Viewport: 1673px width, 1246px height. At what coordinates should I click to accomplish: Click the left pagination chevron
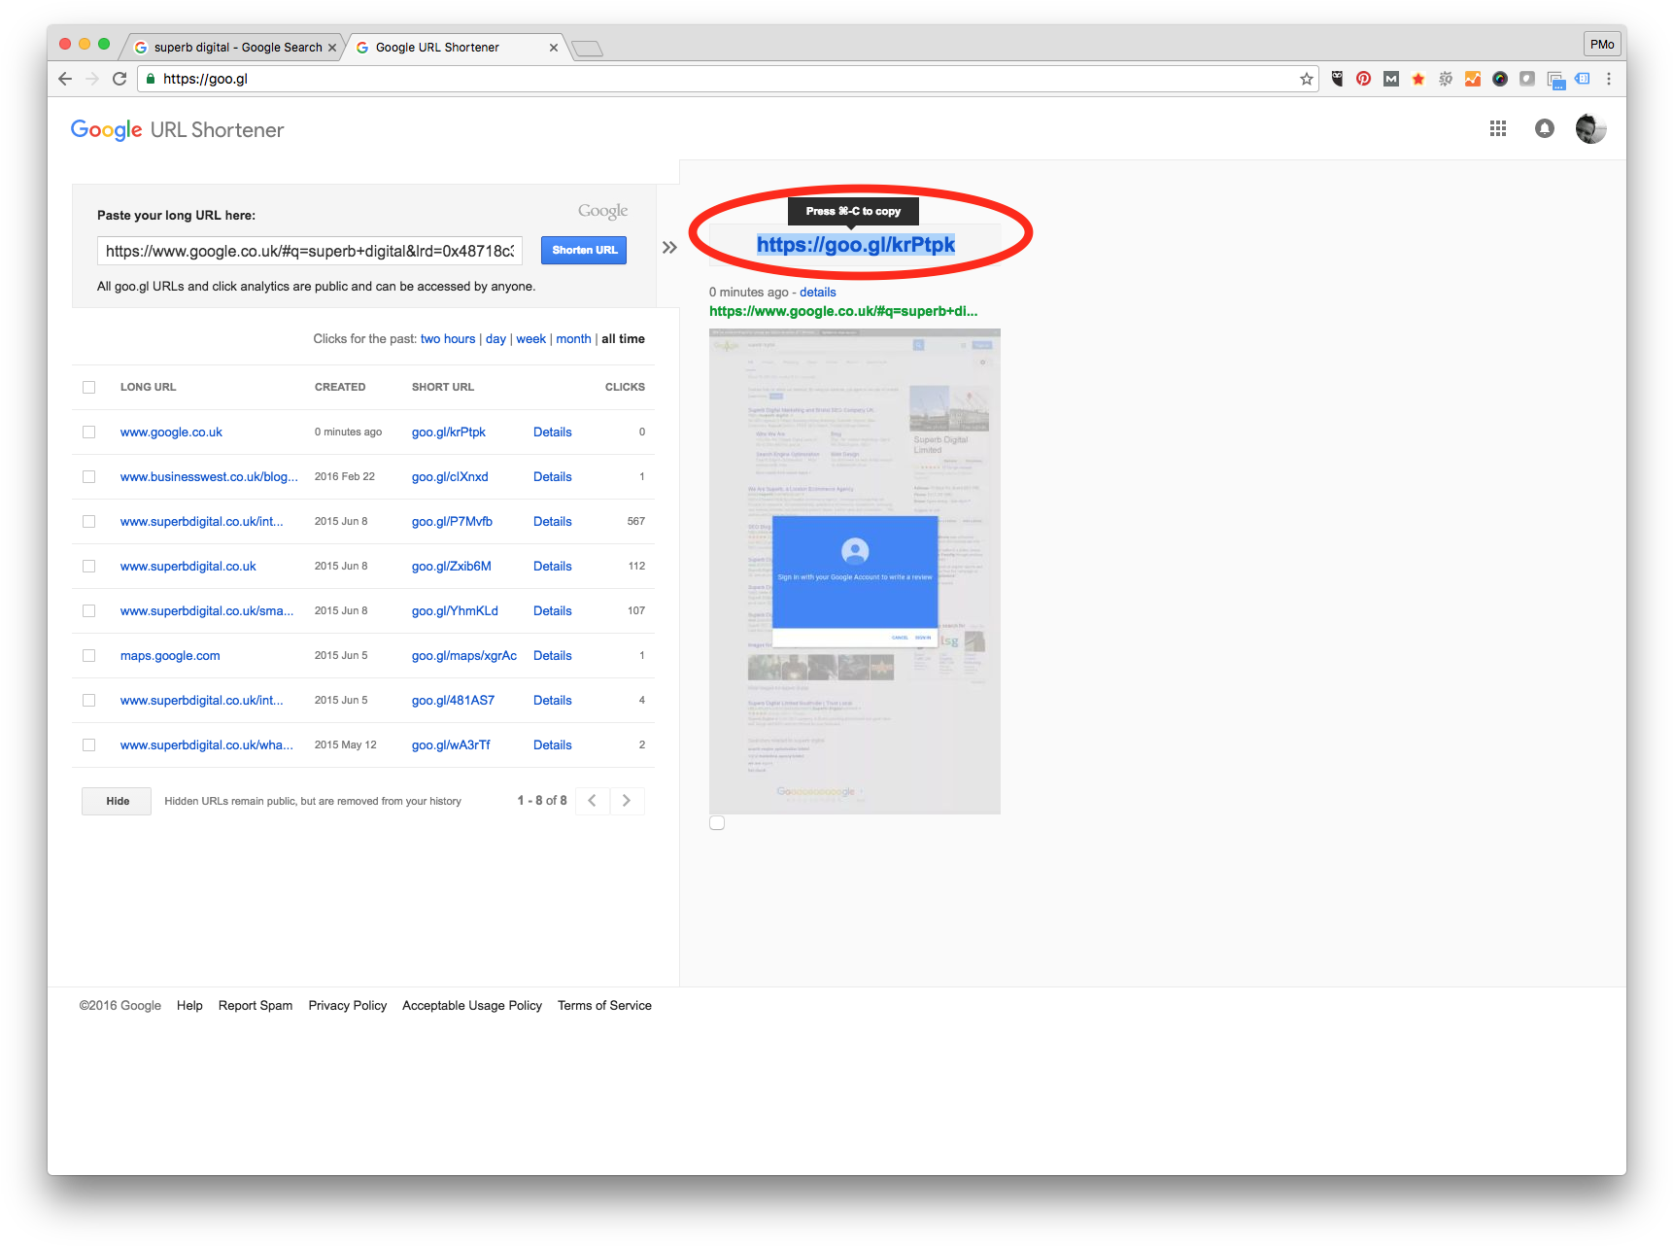(x=592, y=800)
